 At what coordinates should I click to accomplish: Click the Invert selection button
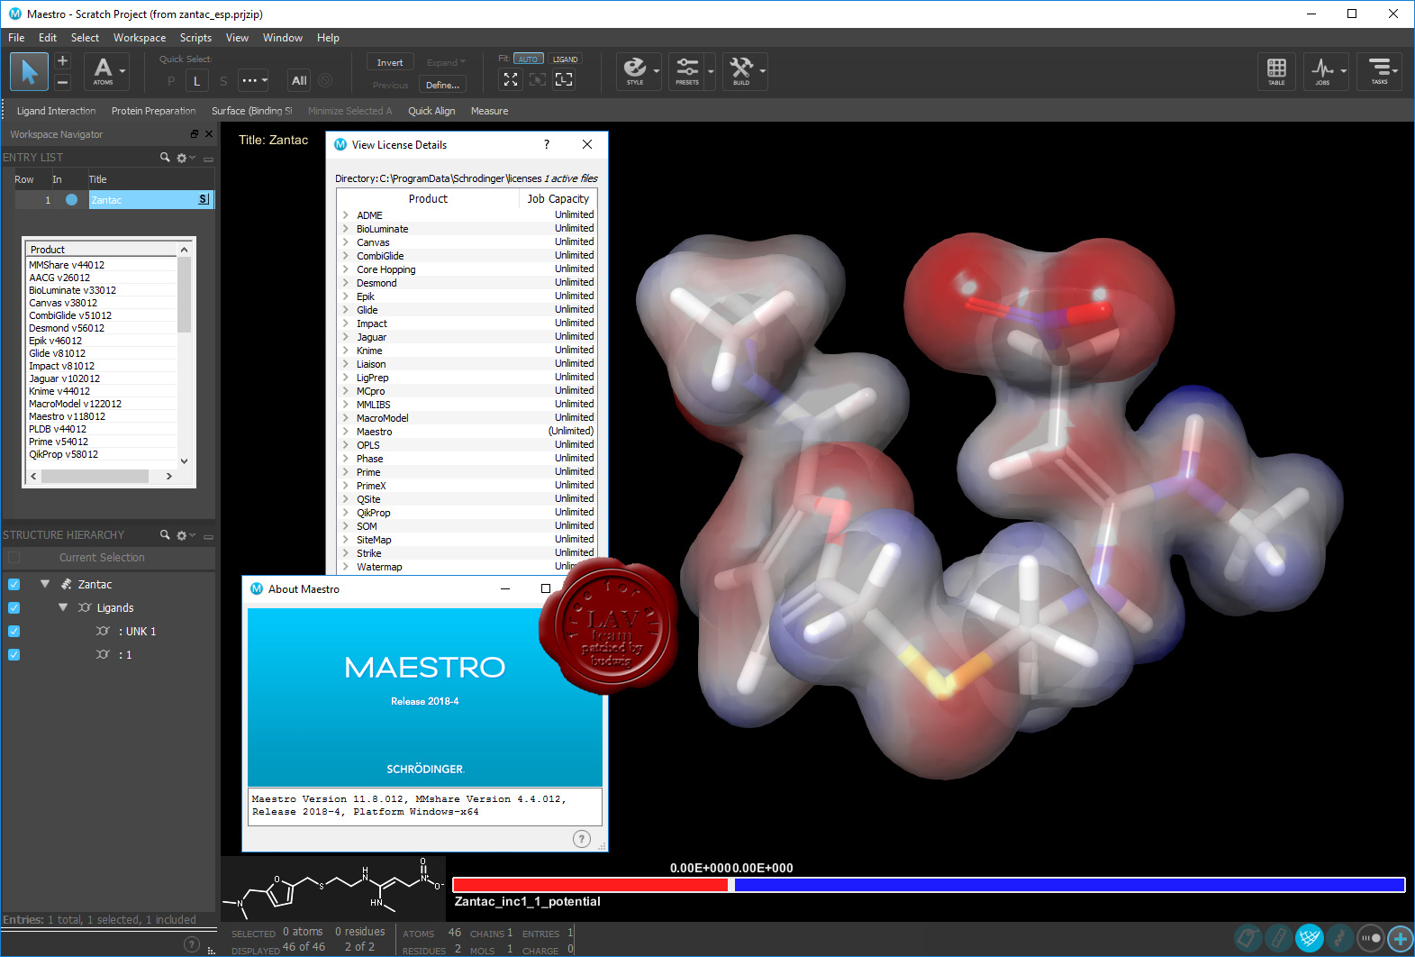(x=390, y=62)
